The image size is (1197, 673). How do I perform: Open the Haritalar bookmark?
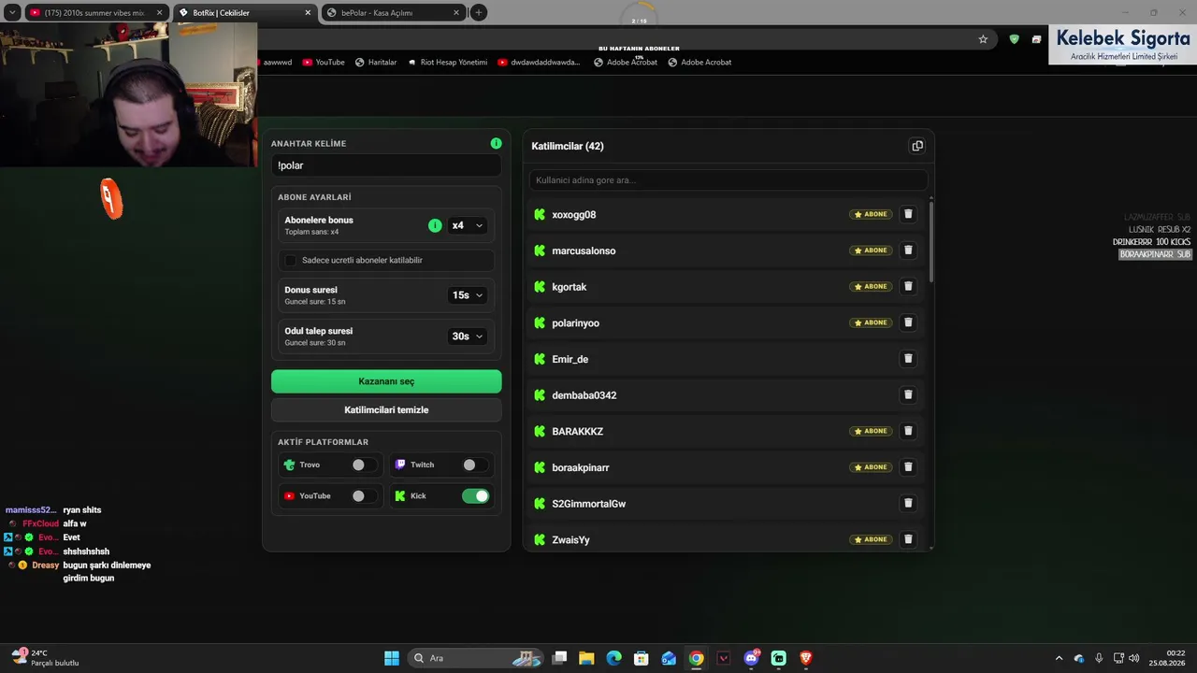click(375, 63)
